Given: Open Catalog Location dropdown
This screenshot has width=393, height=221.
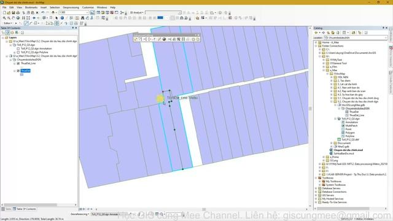Looking at the screenshot, I should 386,37.
